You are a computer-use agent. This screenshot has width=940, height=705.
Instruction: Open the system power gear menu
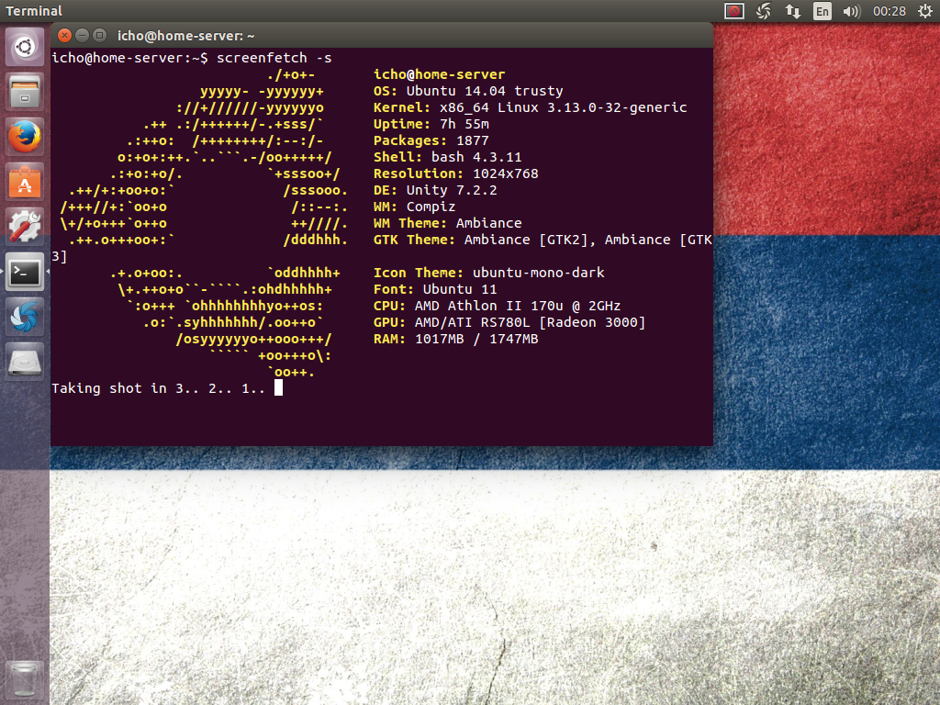pos(925,11)
